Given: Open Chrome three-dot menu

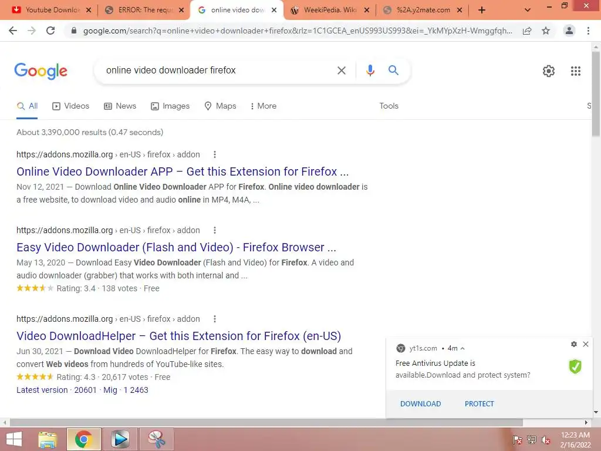Looking at the screenshot, I should pyautogui.click(x=588, y=31).
